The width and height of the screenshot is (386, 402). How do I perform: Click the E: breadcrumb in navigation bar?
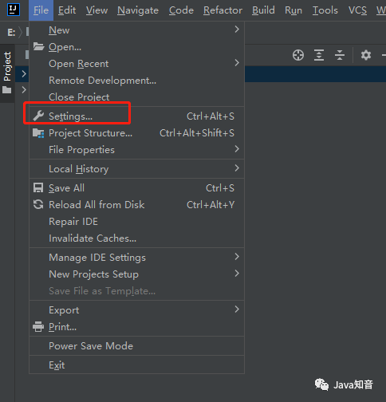[11, 33]
